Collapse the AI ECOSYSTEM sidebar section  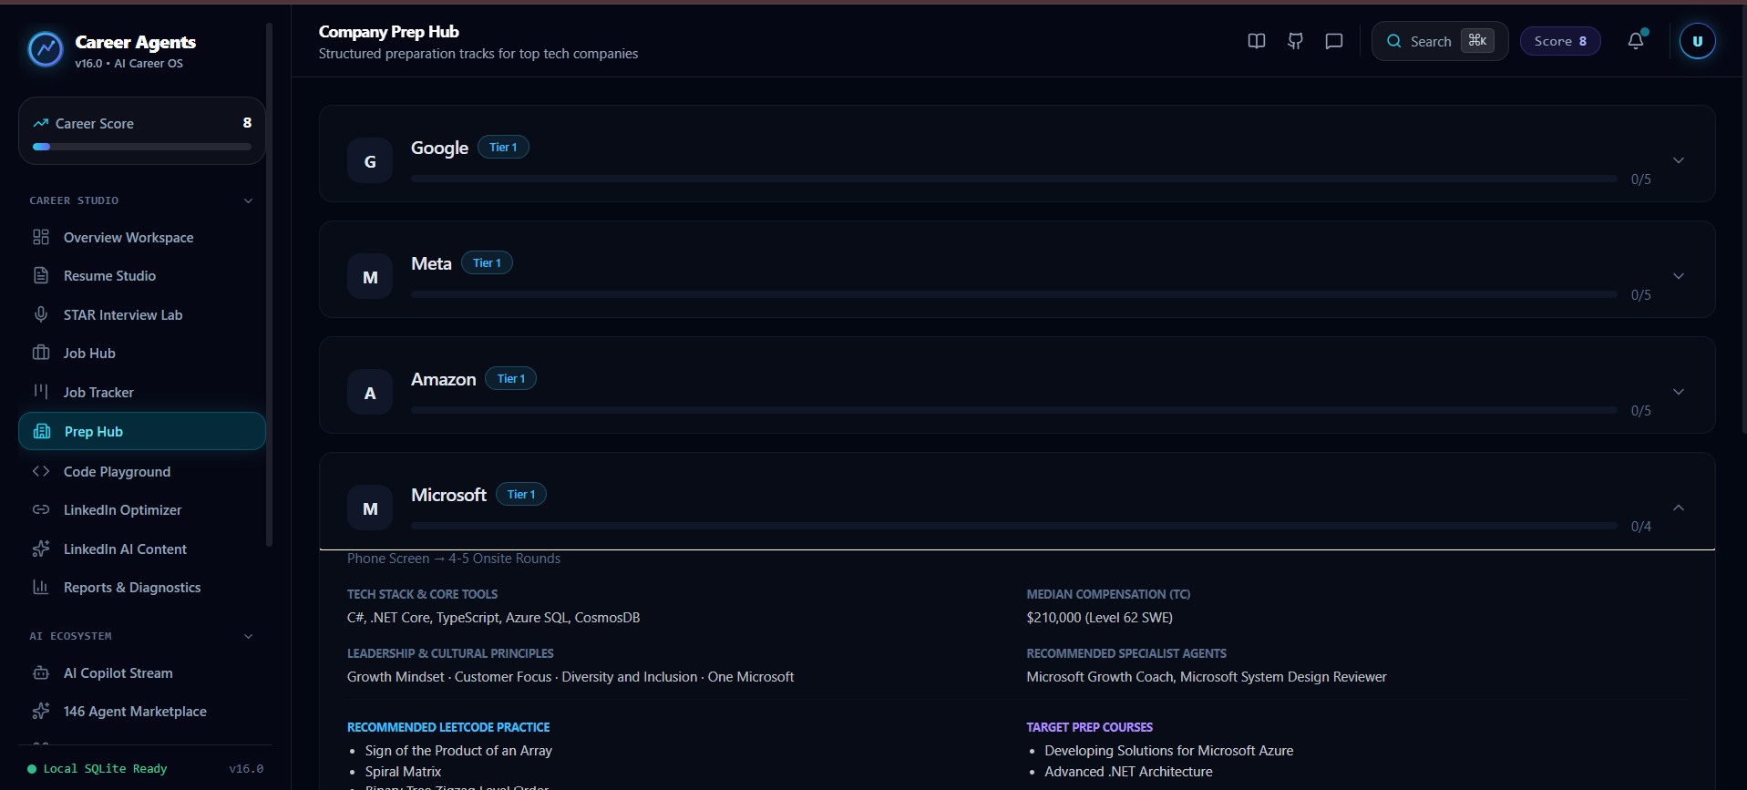(248, 636)
